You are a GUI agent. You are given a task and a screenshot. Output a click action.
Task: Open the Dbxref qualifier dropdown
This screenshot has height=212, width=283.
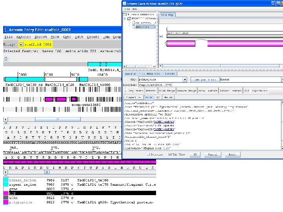282,79
